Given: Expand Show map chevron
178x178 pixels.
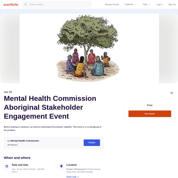Looking at the screenshot, I should tap(78, 177).
